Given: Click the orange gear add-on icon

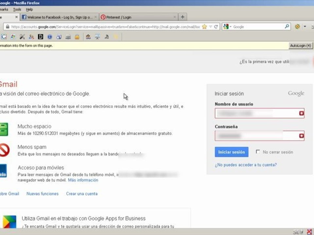Looking at the screenshot, I should pos(297,26).
